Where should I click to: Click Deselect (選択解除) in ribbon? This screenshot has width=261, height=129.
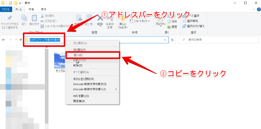pyautogui.click(x=190, y=21)
